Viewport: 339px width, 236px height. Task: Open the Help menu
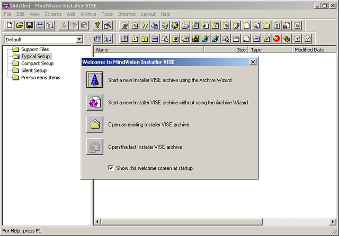coord(165,14)
